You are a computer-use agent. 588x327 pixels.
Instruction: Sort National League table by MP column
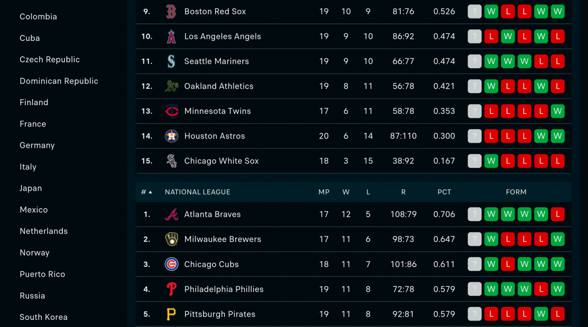tap(323, 192)
